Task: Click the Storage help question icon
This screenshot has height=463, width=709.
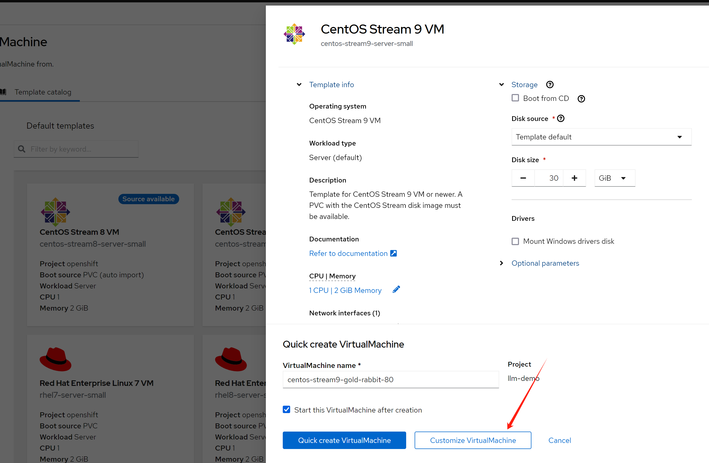Action: point(550,85)
